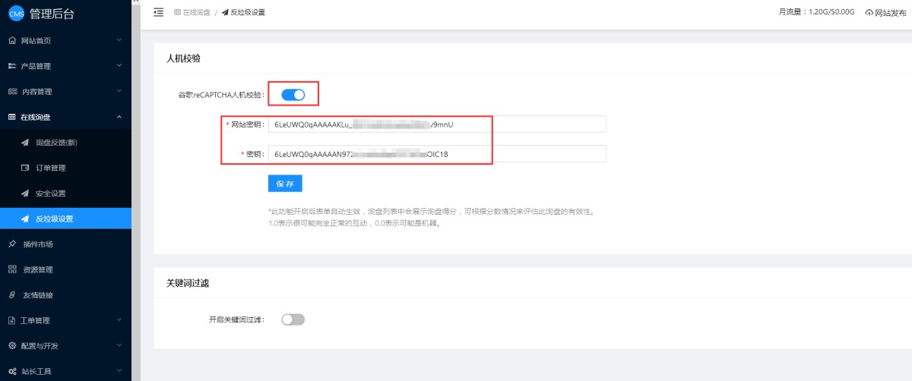Collapse sidebar with the menu fold icon

pos(159,12)
